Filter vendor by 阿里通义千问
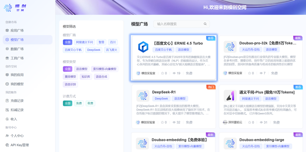This screenshot has height=152, width=306. (85, 42)
